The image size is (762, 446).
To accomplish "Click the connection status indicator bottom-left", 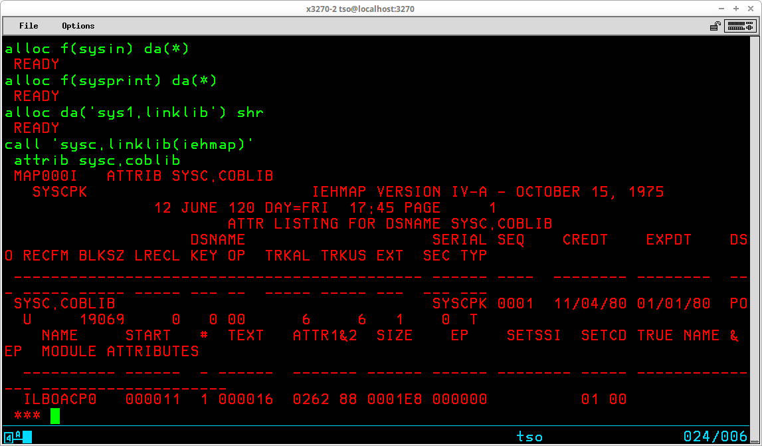I will [18, 436].
